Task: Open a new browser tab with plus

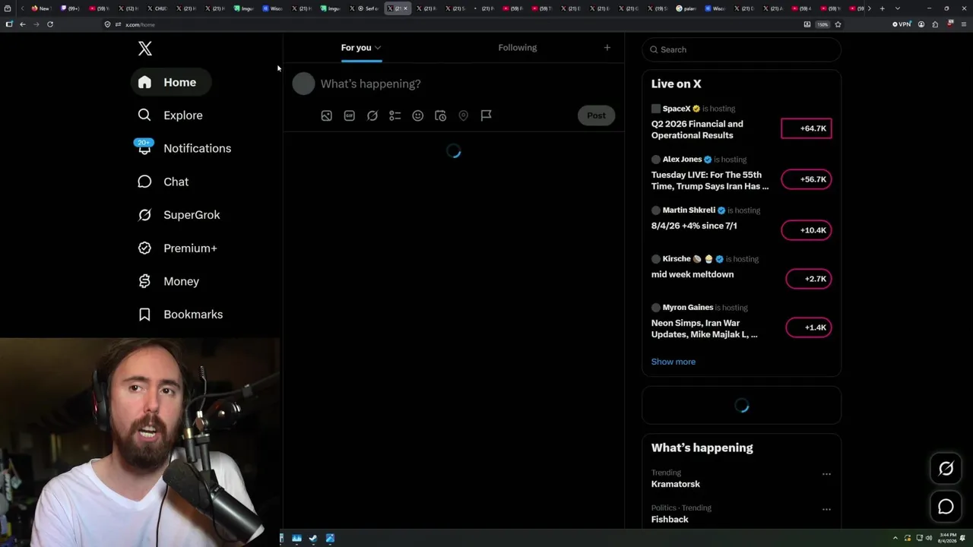Action: click(882, 8)
